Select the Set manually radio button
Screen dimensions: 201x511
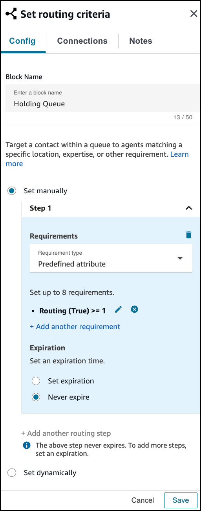[x=12, y=191]
